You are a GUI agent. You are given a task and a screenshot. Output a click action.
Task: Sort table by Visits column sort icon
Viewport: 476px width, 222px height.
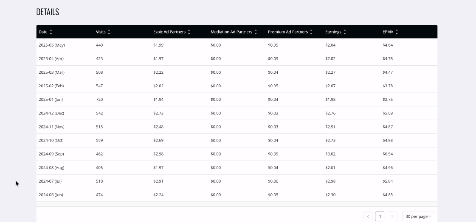(x=109, y=32)
